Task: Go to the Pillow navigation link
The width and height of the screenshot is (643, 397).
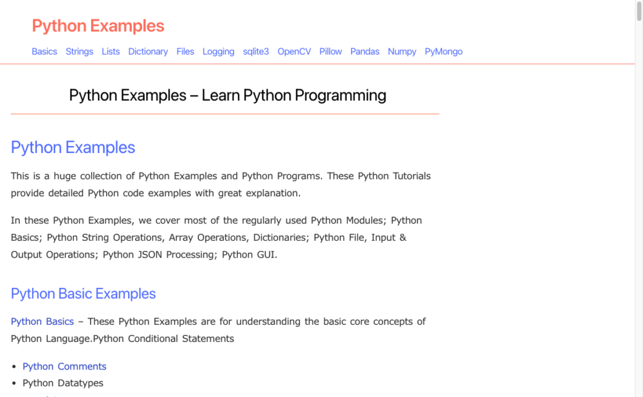Action: pyautogui.click(x=330, y=51)
